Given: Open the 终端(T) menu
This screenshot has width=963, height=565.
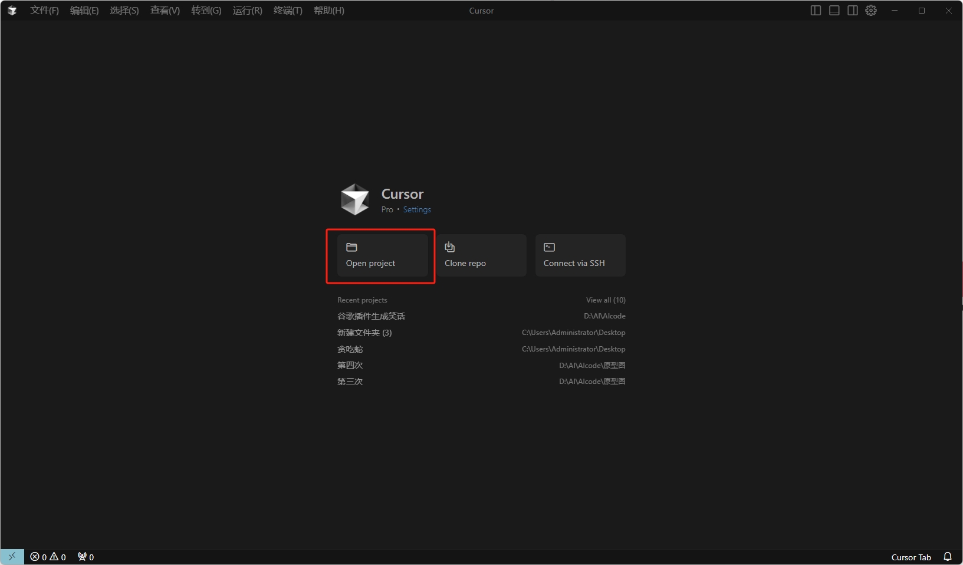Looking at the screenshot, I should pyautogui.click(x=288, y=11).
